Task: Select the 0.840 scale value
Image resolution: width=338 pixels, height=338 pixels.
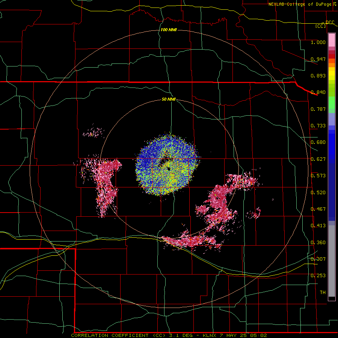Action: click(318, 92)
